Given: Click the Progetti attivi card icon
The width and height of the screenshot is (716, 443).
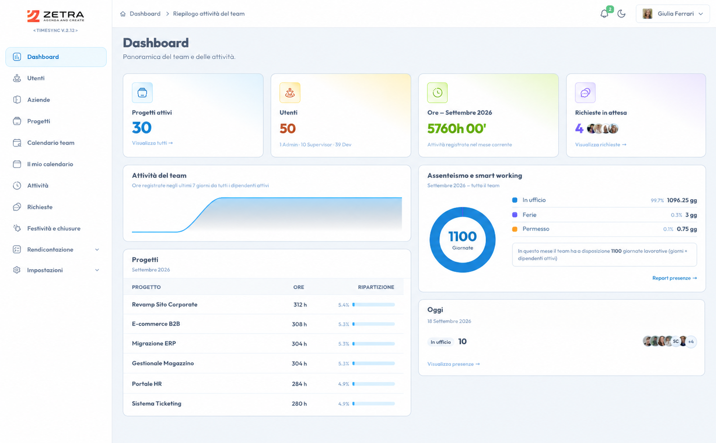Looking at the screenshot, I should (142, 93).
